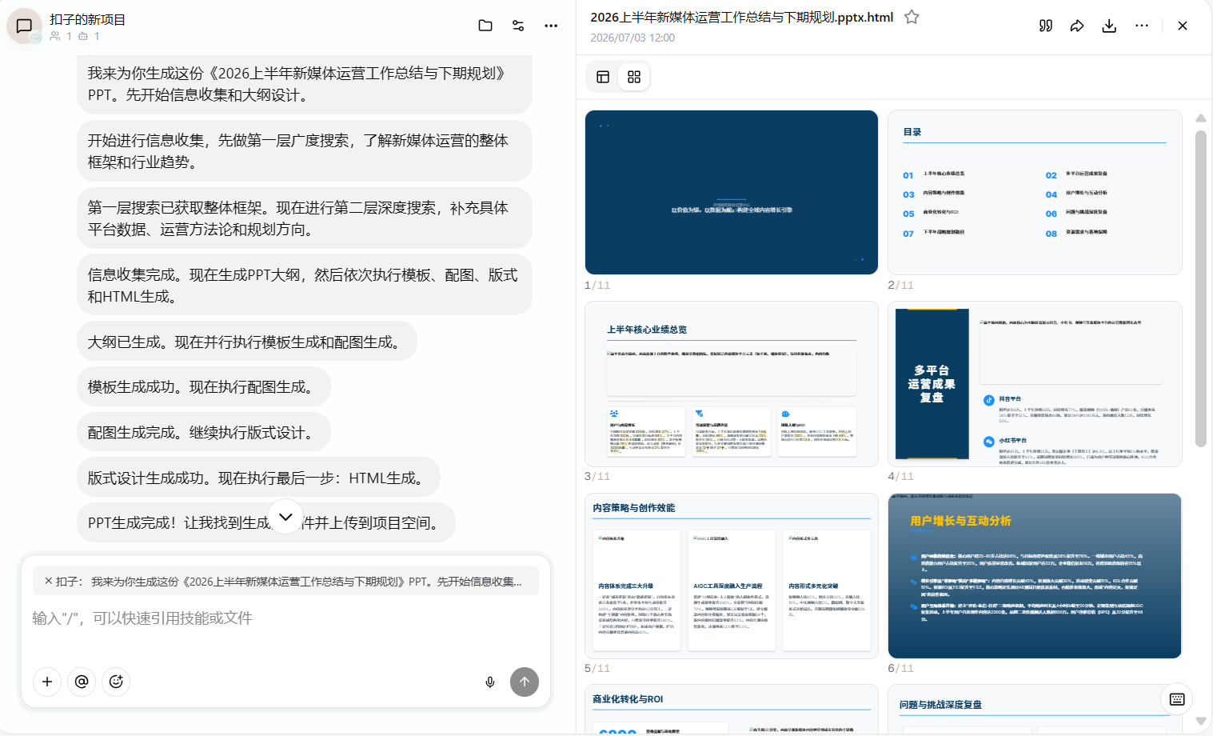Click the scrollbar down arrow
1213x736 pixels.
pos(1200,721)
